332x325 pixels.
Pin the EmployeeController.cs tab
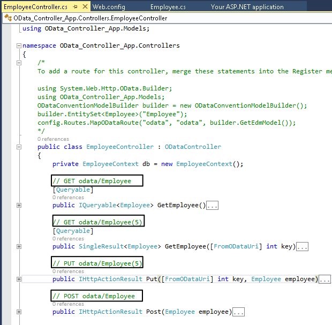[x=75, y=7]
